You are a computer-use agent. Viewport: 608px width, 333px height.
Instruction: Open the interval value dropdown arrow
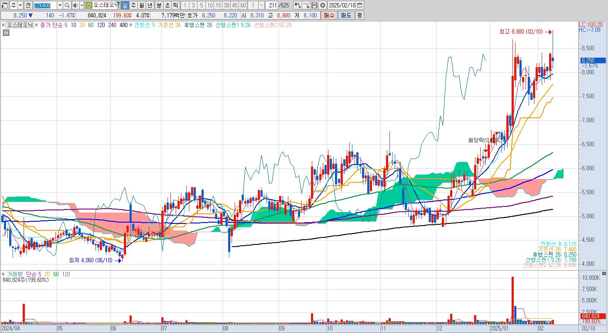tap(261, 5)
